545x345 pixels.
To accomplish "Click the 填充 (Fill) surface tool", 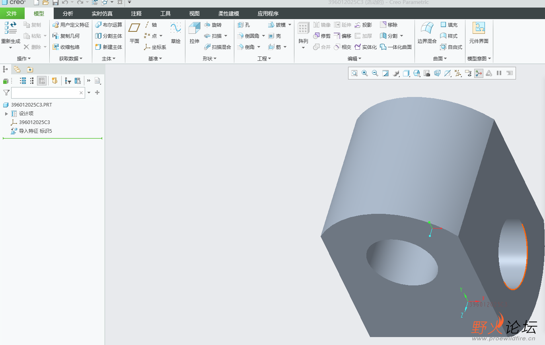I will pyautogui.click(x=449, y=25).
